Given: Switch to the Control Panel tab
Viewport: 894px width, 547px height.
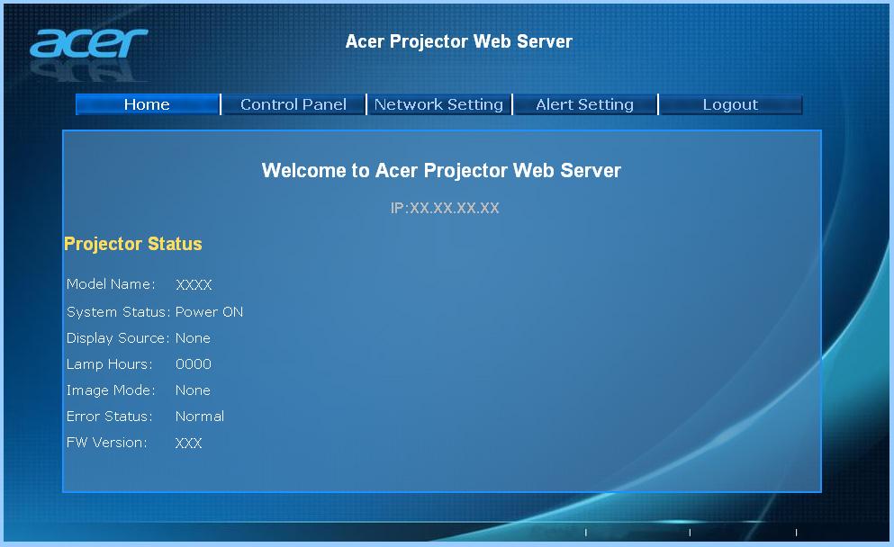Looking at the screenshot, I should 293,105.
